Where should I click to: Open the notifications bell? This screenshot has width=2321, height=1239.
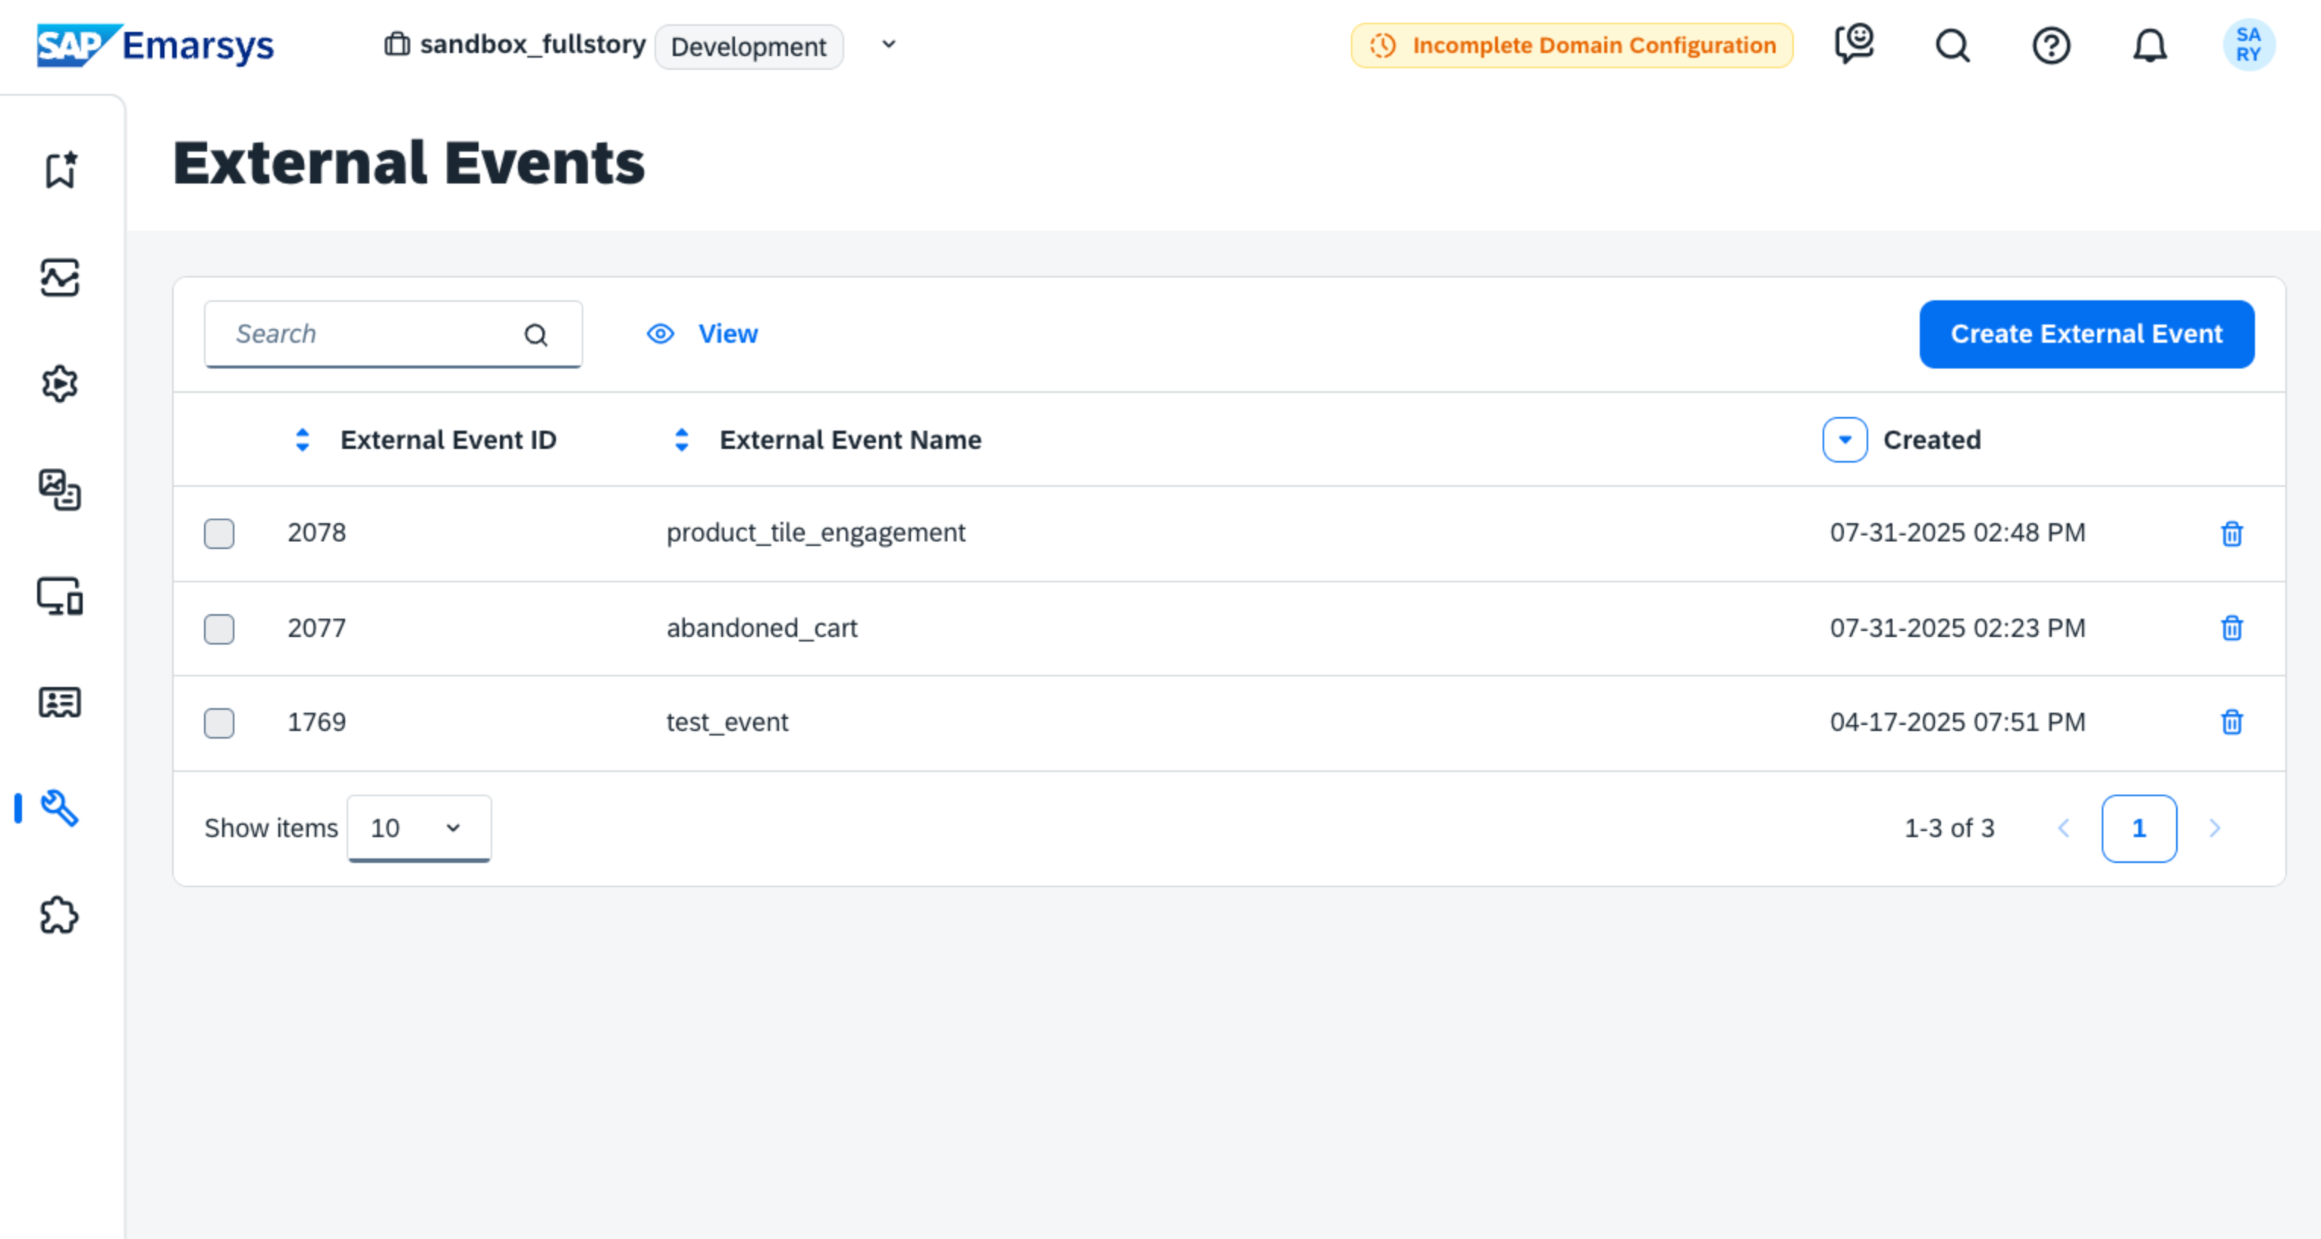pyautogui.click(x=2149, y=45)
